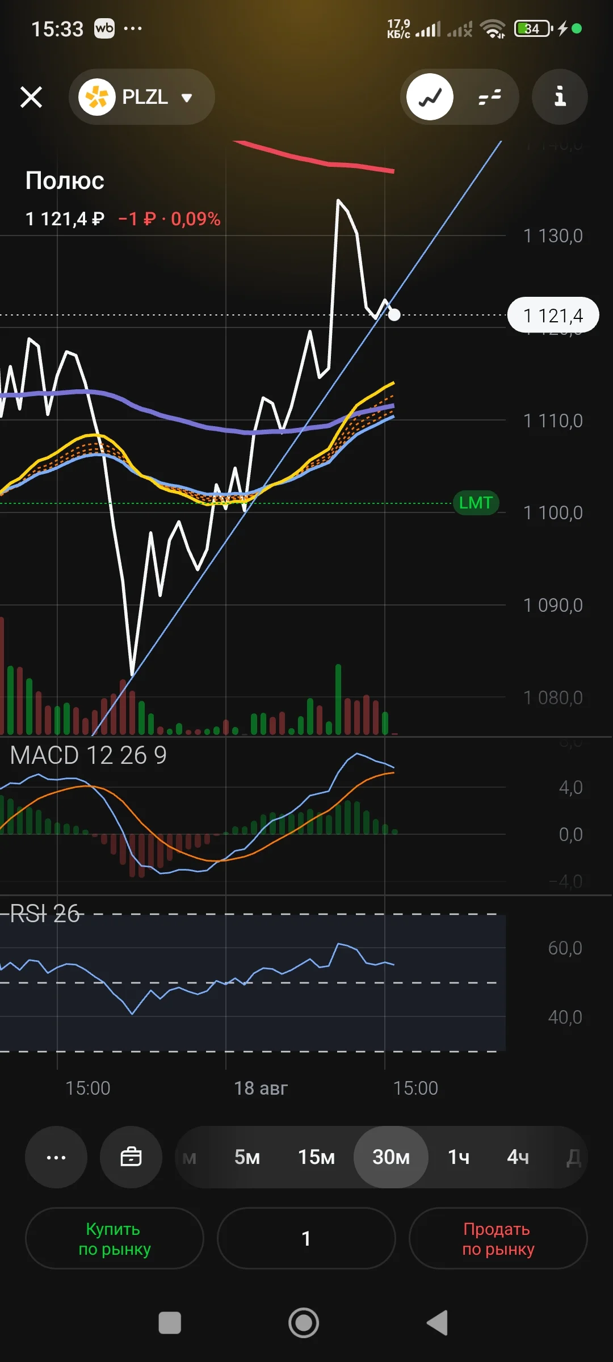613x1362 pixels.
Task: Tap the price change −1 ₽ · 0,09%
Action: point(169,219)
